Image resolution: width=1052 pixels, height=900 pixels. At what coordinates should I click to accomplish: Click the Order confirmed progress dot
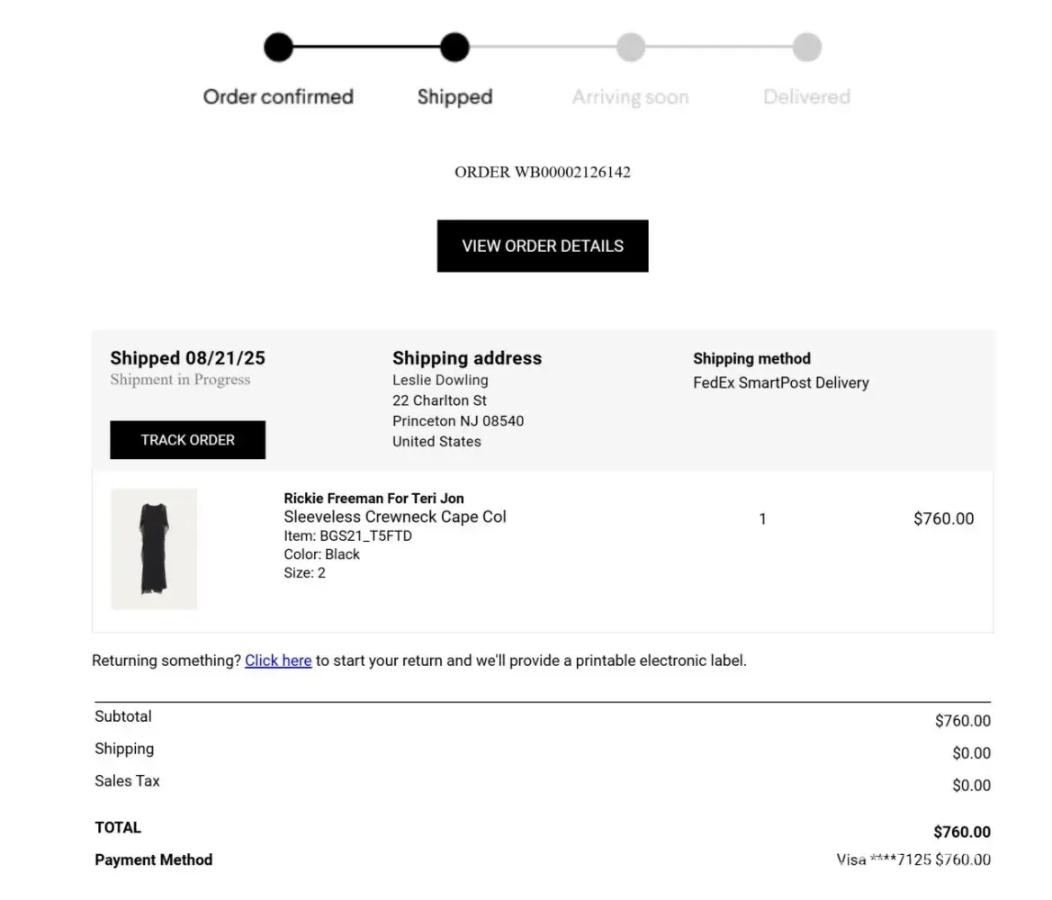[279, 47]
